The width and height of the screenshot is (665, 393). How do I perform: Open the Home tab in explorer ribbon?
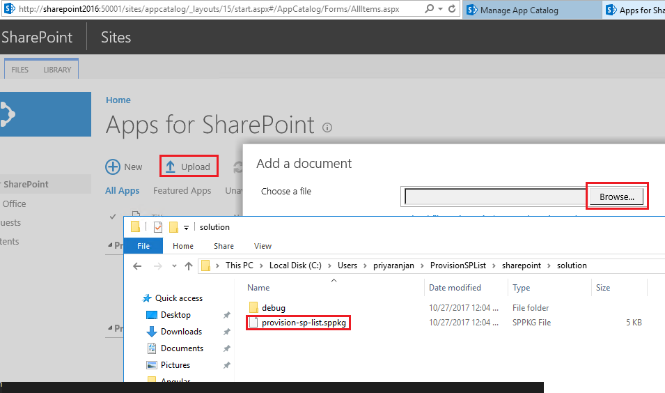[x=183, y=246]
